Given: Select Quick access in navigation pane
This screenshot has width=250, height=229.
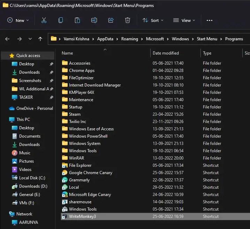Looking at the screenshot, I should tap(28, 56).
